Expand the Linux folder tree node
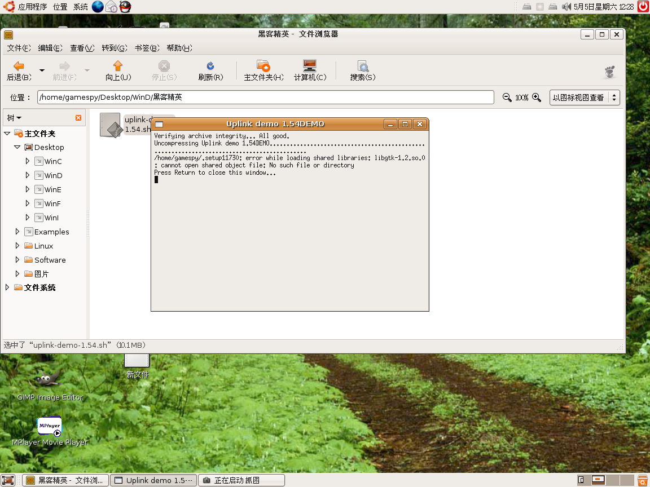 (x=17, y=246)
